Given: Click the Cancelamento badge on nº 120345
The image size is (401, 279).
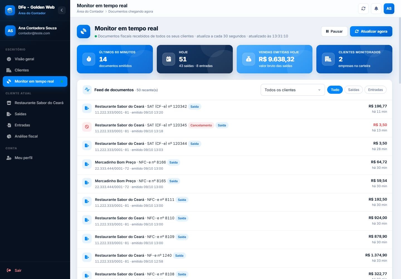Looking at the screenshot, I should point(201,125).
